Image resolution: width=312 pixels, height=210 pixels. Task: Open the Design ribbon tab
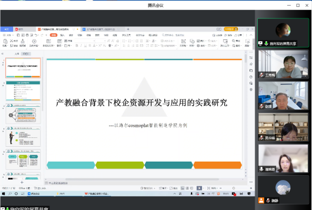(71, 35)
